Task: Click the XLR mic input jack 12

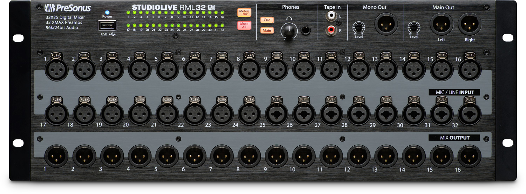Action: pos(359,69)
